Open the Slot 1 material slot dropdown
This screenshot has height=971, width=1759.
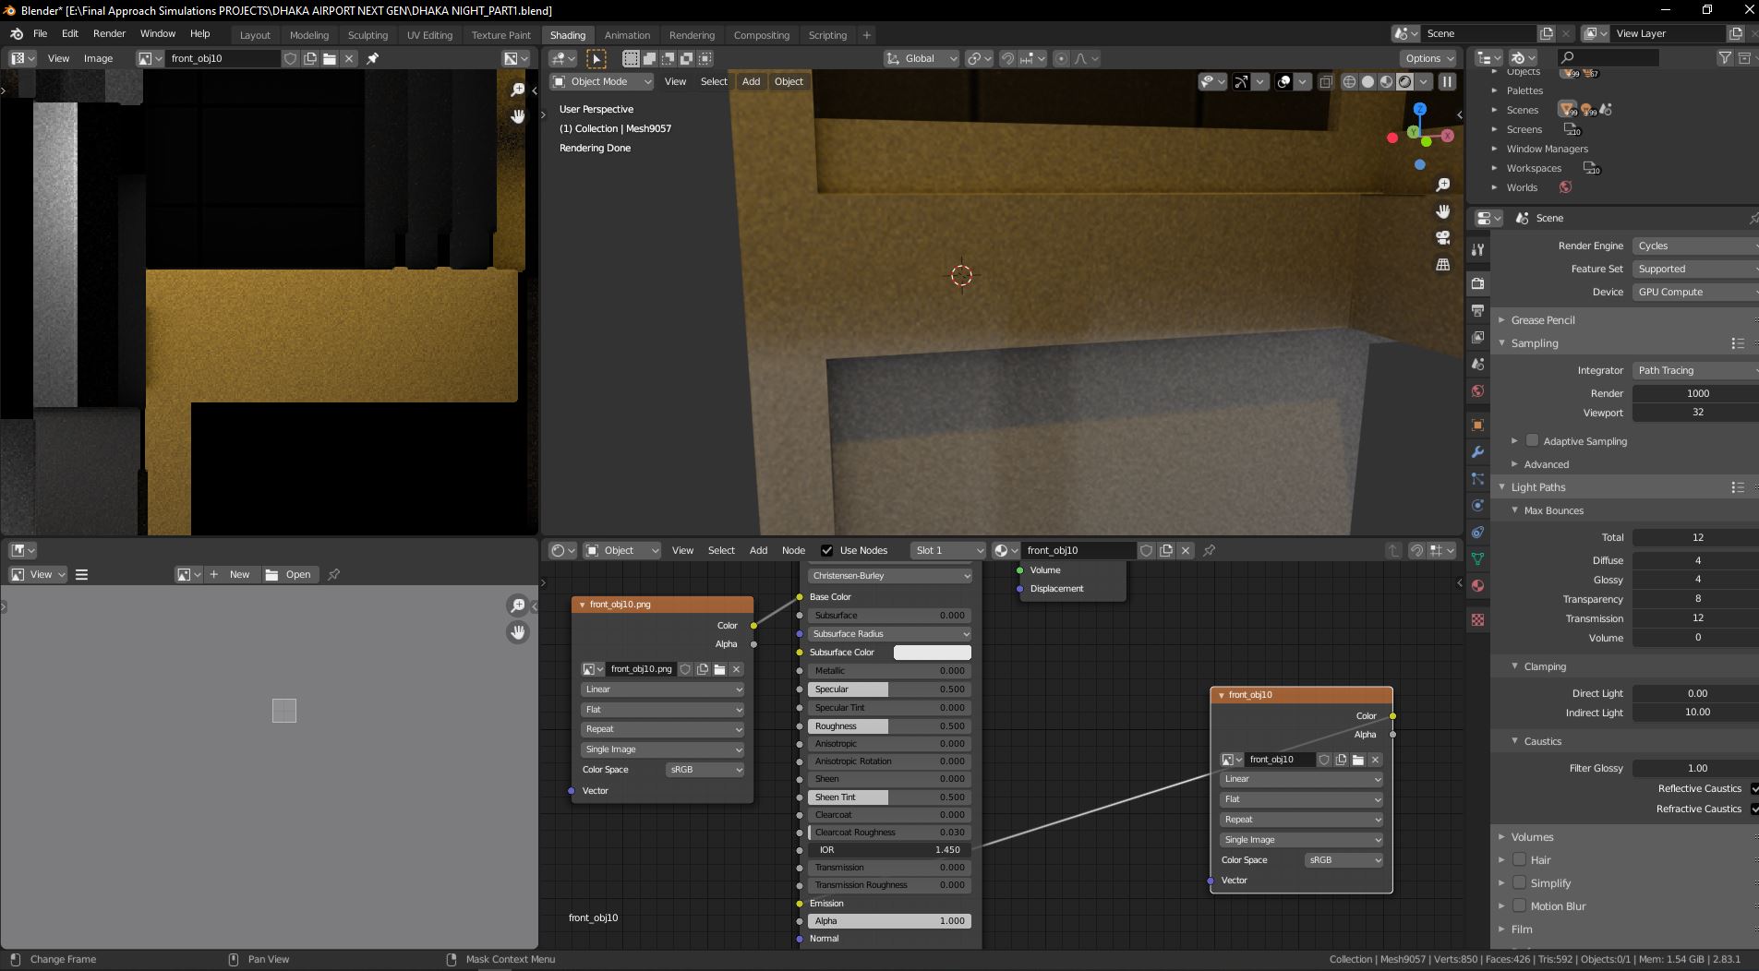[x=948, y=550]
